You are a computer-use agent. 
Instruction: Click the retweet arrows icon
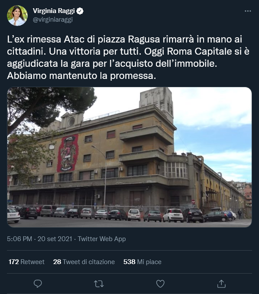pos(99,284)
